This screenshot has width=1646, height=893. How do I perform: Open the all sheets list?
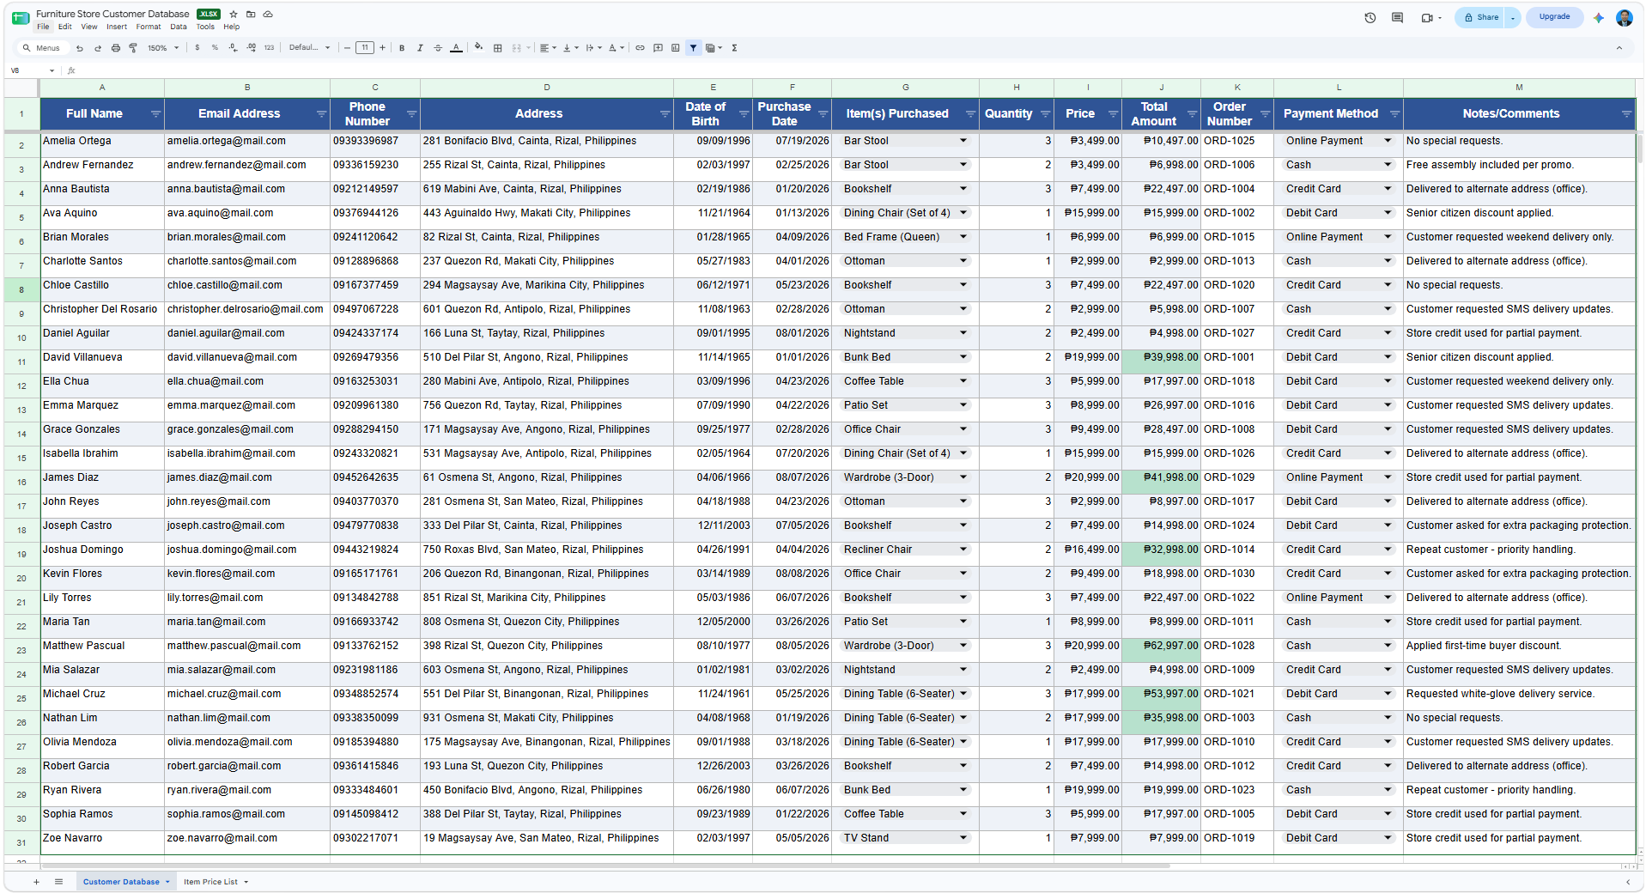(58, 882)
